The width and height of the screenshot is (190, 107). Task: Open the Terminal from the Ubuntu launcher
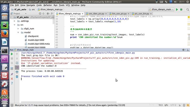click(5, 51)
